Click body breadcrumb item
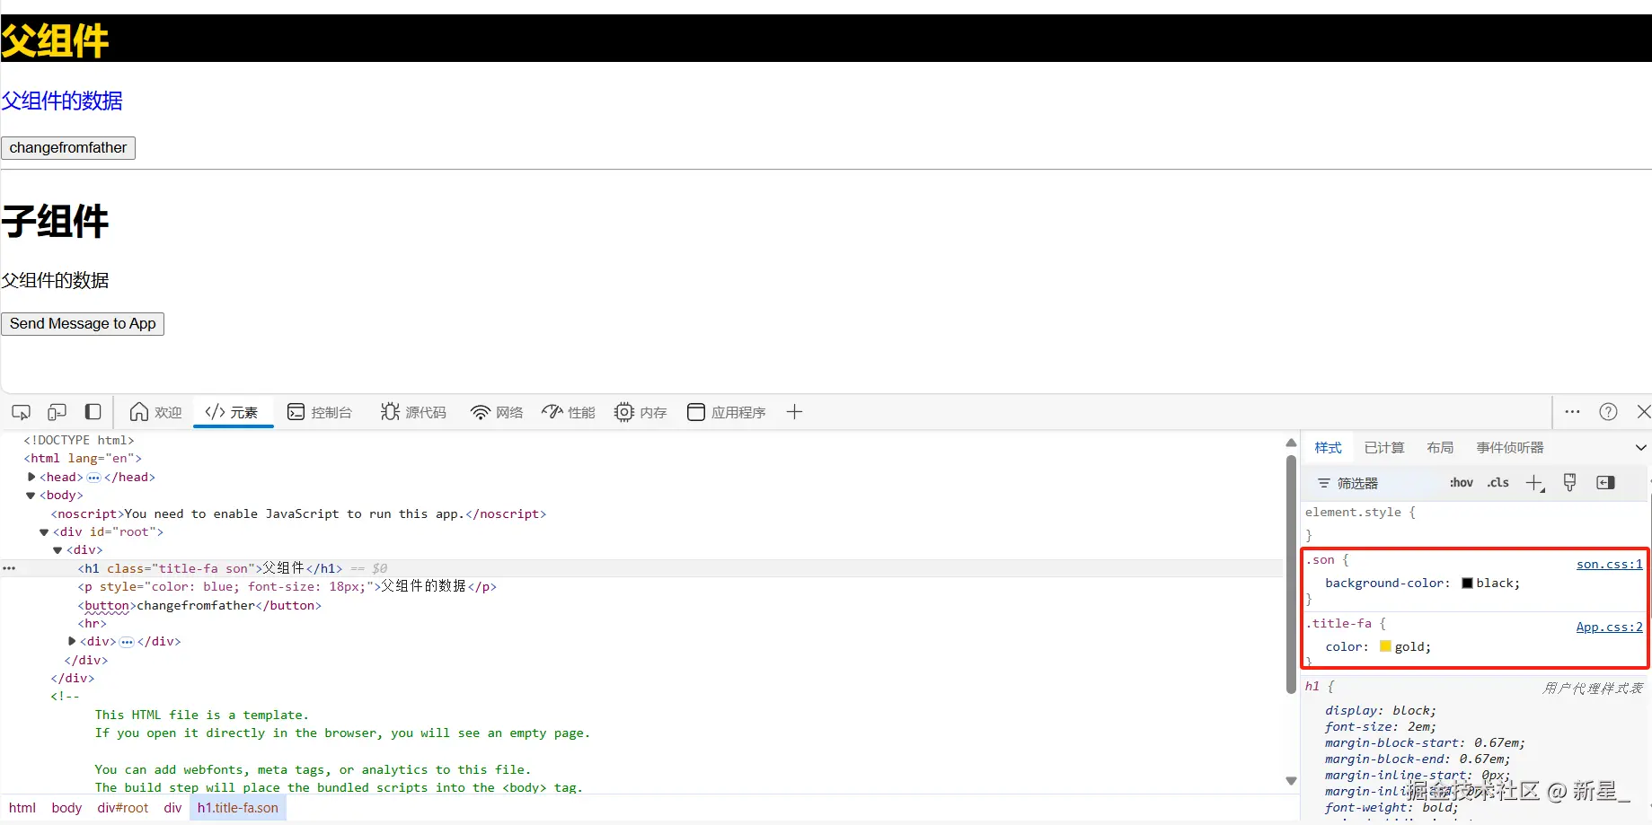This screenshot has width=1652, height=825. click(66, 808)
